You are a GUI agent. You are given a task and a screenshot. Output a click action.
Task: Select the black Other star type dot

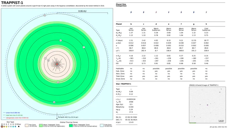click(x=19, y=126)
